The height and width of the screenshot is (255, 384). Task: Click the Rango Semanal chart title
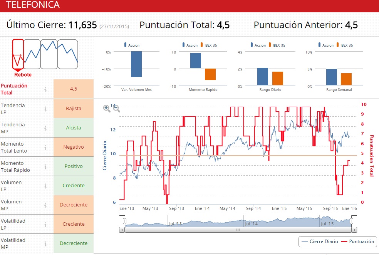tap(339, 90)
